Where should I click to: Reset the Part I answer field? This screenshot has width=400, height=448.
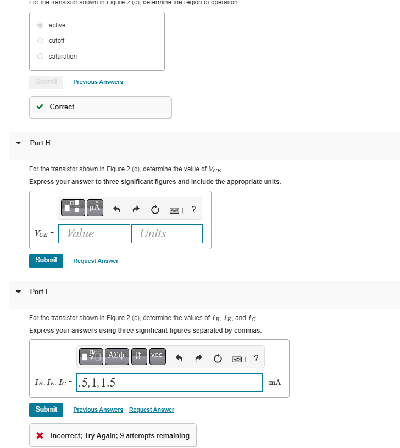pyautogui.click(x=218, y=359)
